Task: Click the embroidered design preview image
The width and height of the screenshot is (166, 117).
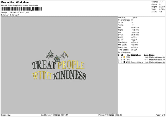Action: pyautogui.click(x=59, y=65)
